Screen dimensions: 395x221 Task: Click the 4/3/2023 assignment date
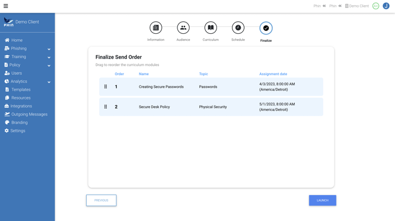[277, 87]
